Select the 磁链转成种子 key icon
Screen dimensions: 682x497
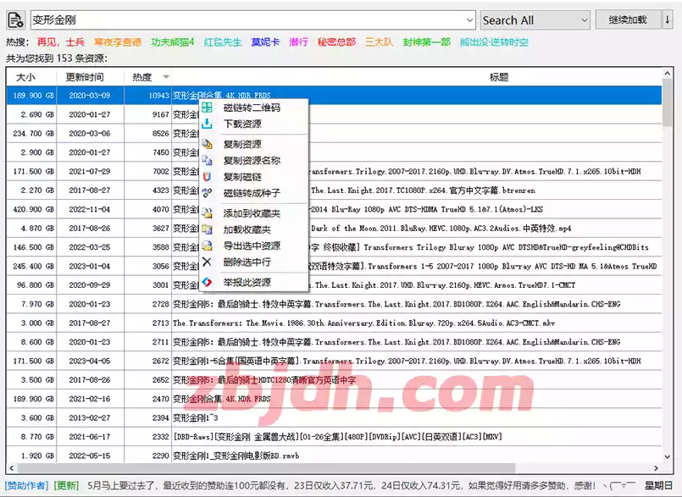(207, 191)
